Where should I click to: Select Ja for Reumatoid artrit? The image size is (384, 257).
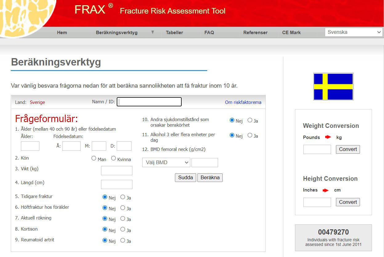(123, 240)
